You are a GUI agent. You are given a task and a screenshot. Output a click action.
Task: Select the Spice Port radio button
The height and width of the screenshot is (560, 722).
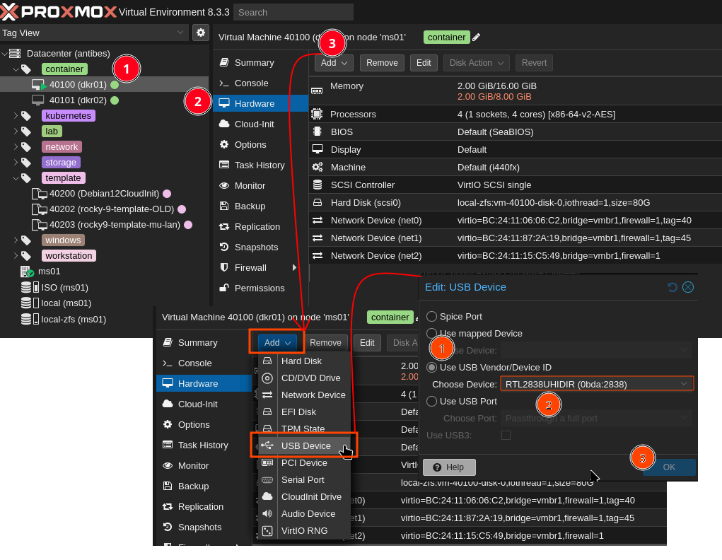[431, 316]
